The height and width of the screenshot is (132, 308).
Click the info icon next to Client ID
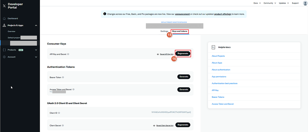[59, 113]
